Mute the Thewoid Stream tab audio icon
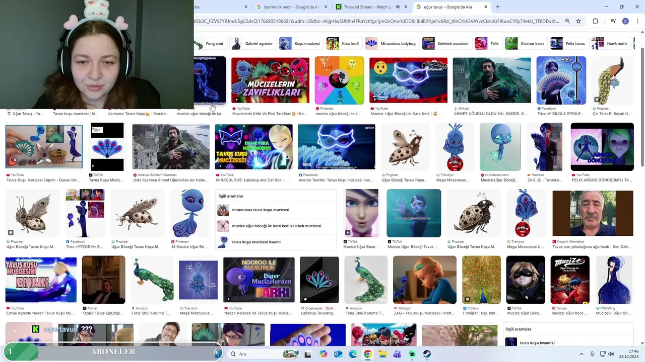645x362 pixels. [398, 7]
